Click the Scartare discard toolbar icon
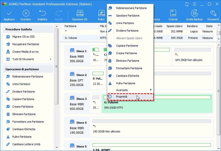Viewport: 221px width, 151px height. coord(26,13)
